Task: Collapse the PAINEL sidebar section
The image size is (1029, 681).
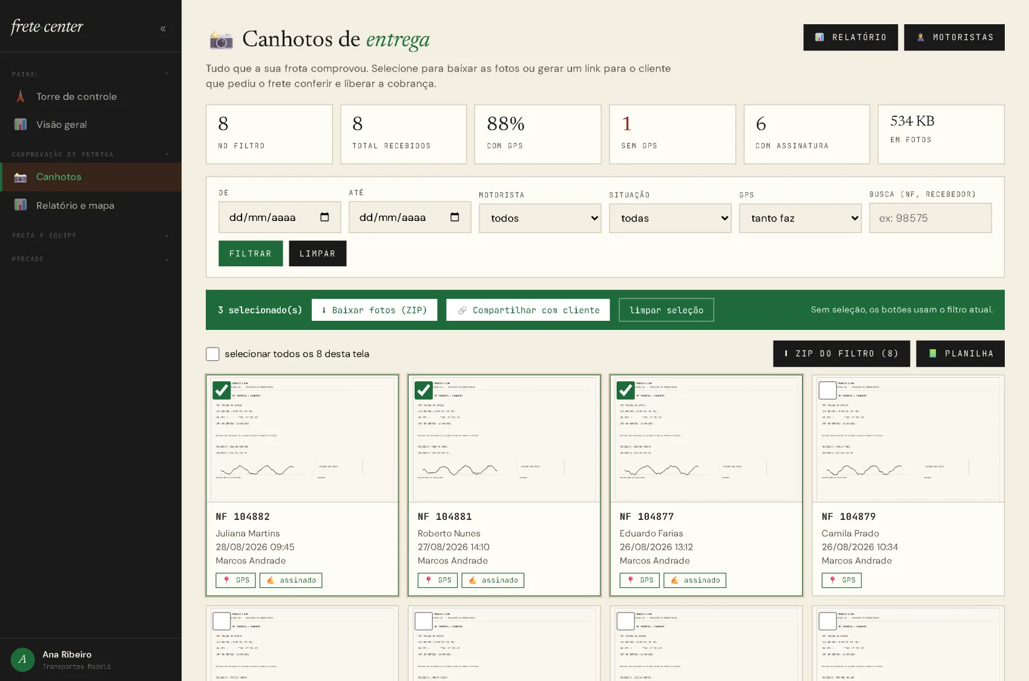Action: coord(91,74)
